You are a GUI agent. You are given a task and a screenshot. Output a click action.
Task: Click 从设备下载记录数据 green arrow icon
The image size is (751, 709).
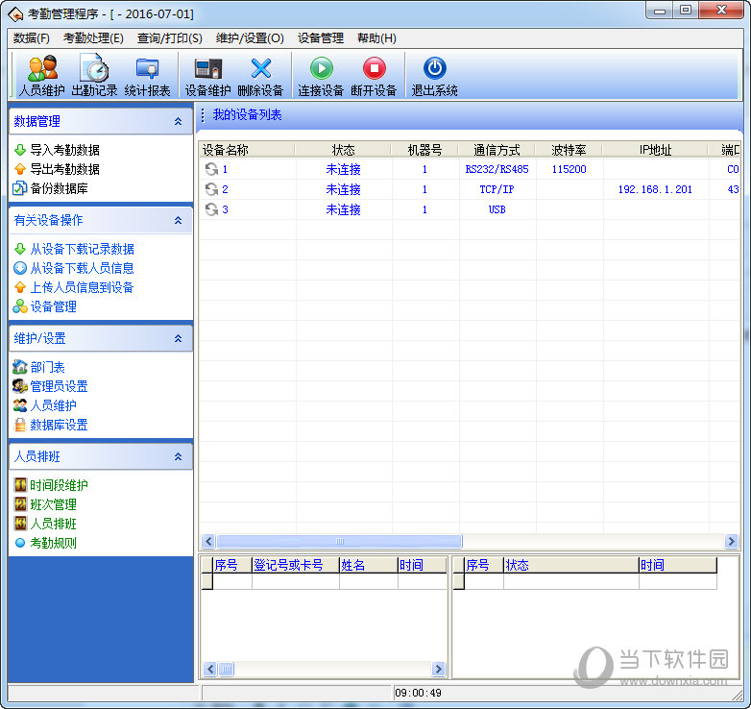20,249
